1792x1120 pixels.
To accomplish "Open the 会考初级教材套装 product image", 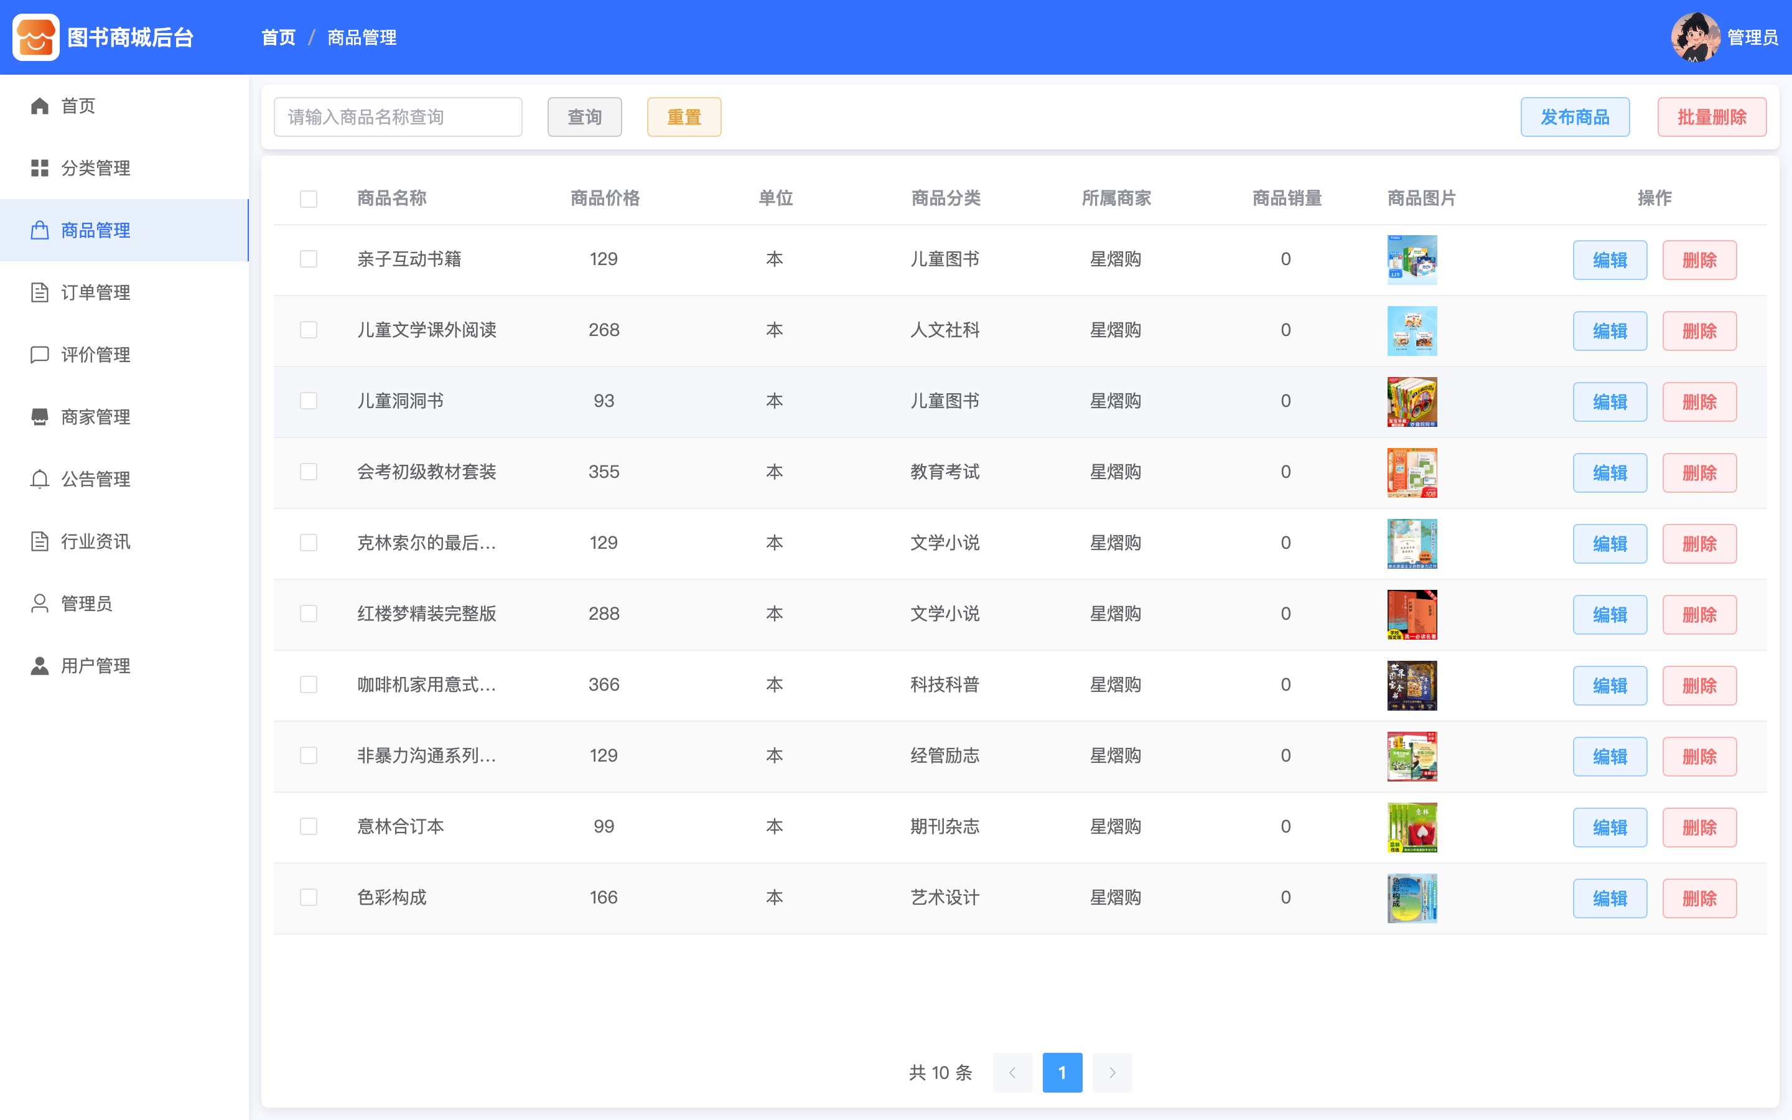I will point(1411,473).
